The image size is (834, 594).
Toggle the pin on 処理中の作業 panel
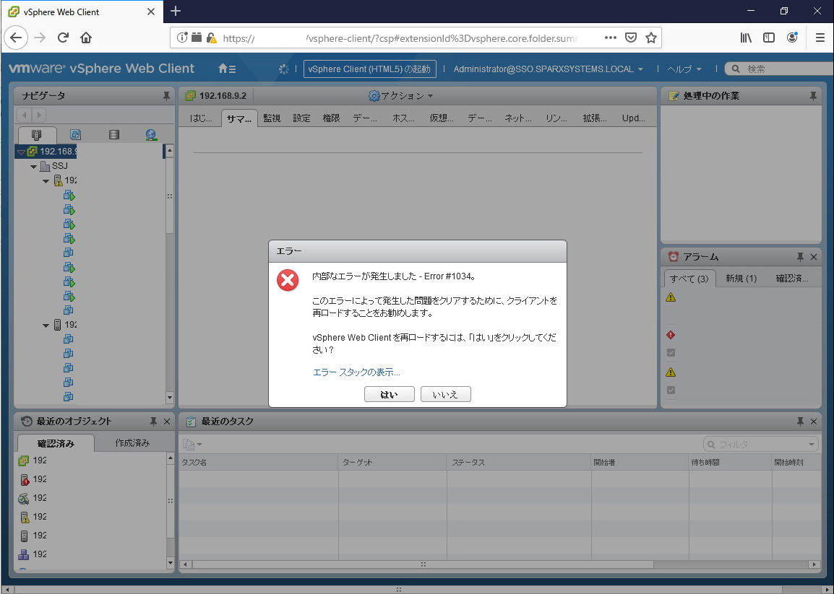tap(813, 95)
